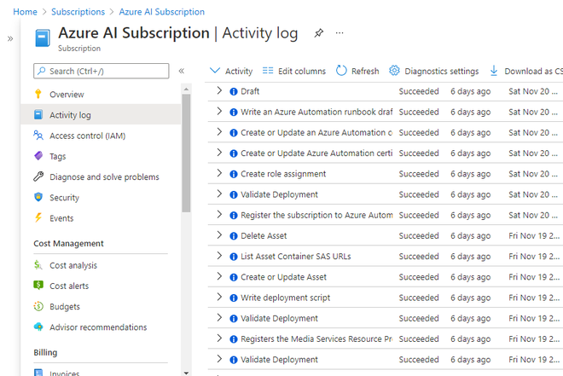Open Budgets under Cost Management
Screen dimensions: 563x376
pos(65,307)
